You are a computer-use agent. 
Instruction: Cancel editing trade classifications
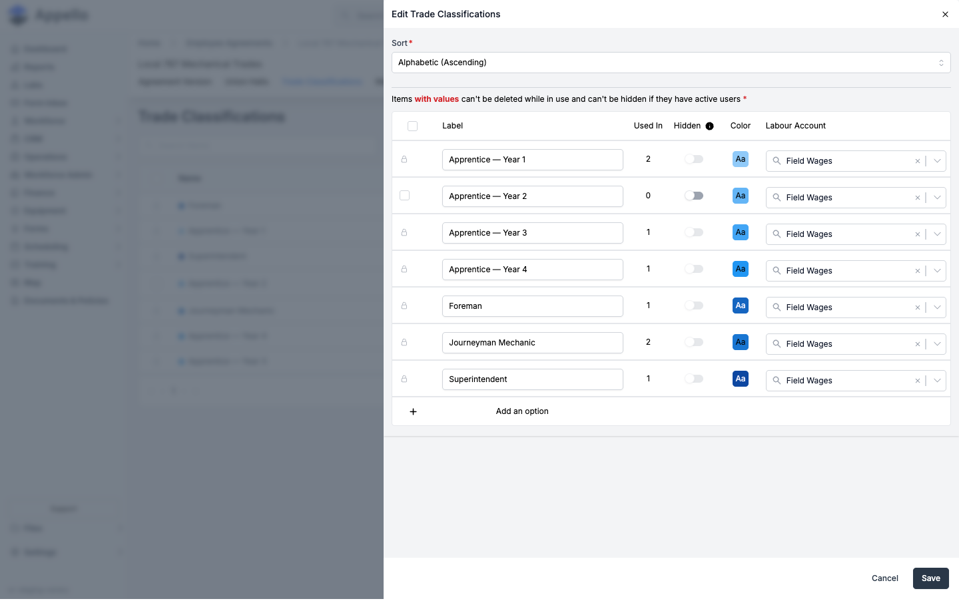tap(885, 578)
